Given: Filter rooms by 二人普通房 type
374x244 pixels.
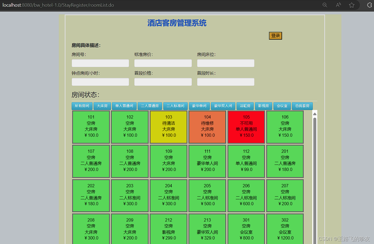Looking at the screenshot, I should (150, 106).
